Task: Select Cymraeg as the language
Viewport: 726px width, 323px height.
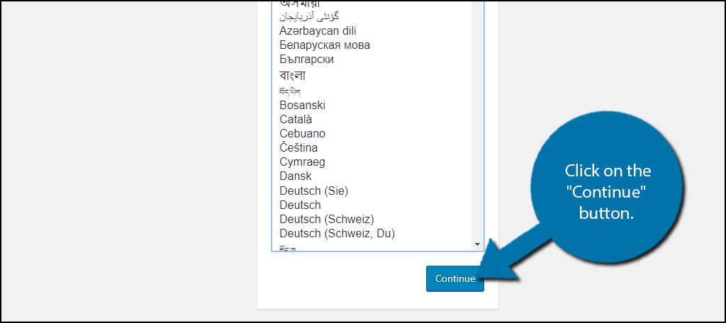Action: pos(301,162)
